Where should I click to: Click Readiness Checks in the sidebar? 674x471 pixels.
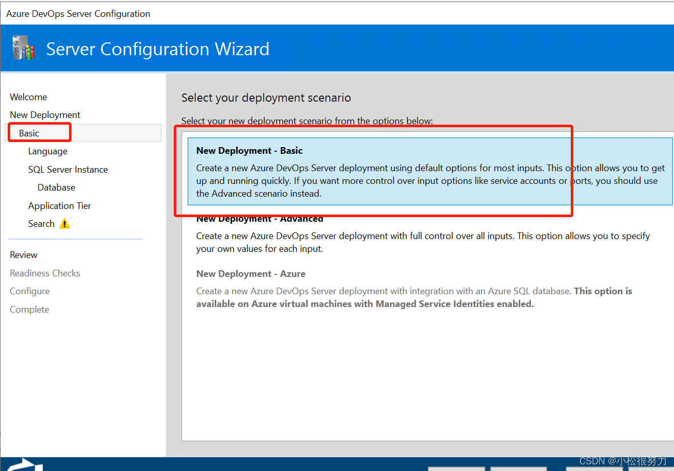point(45,273)
